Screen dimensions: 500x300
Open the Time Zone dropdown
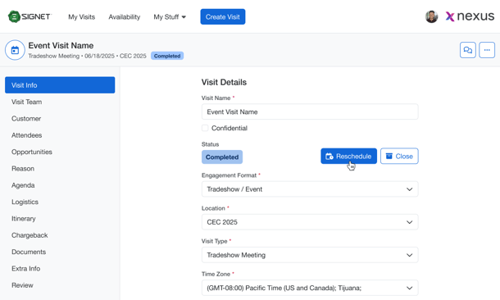pyautogui.click(x=310, y=288)
